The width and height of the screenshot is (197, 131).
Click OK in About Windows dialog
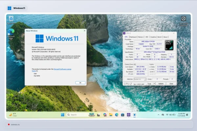click(80, 83)
